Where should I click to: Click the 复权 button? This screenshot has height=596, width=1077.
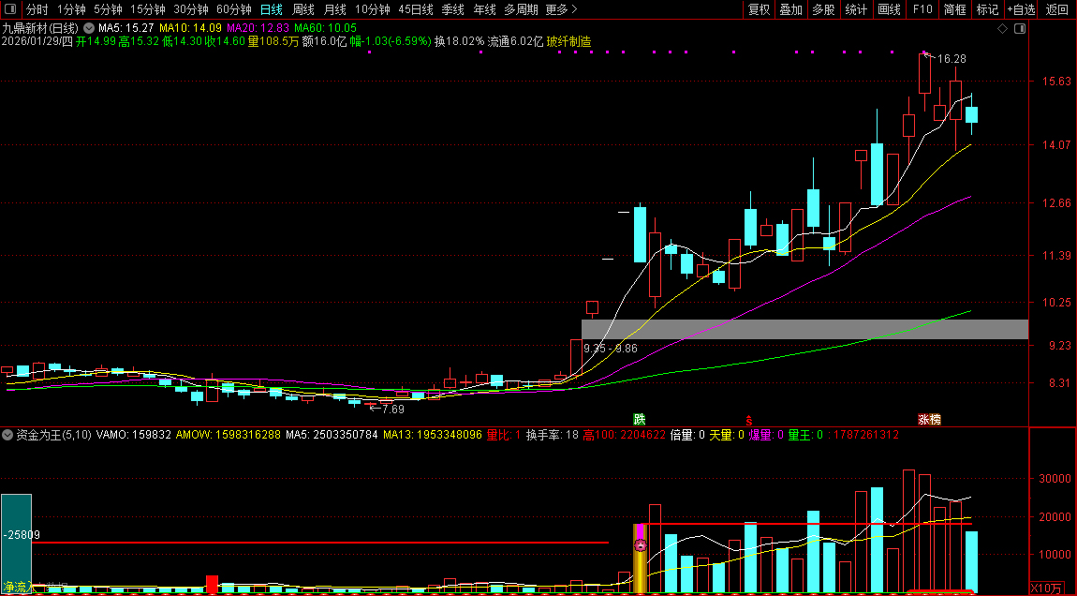[x=759, y=9]
